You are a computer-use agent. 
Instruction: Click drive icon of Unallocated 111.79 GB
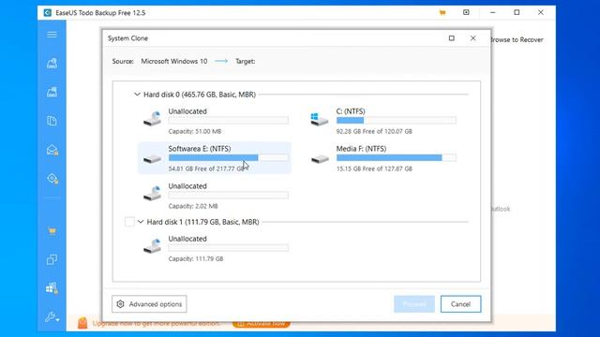[152, 245]
